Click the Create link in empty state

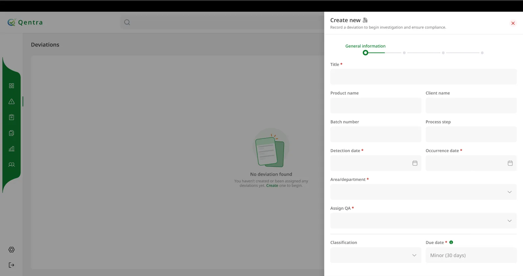(x=272, y=185)
